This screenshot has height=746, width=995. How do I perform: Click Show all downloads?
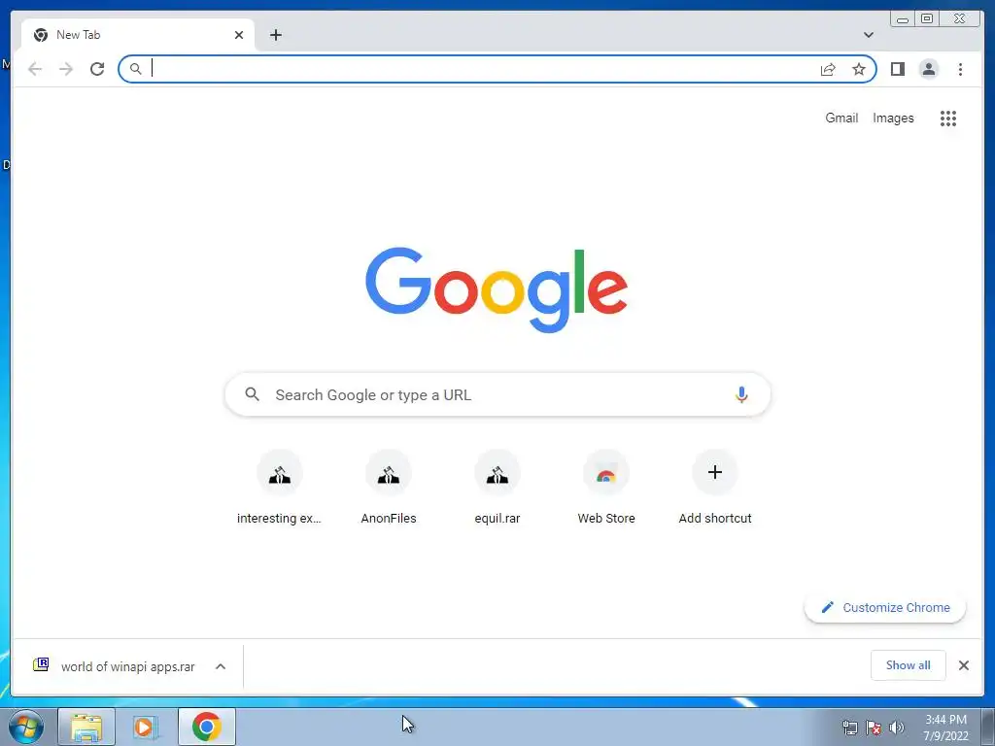(909, 664)
